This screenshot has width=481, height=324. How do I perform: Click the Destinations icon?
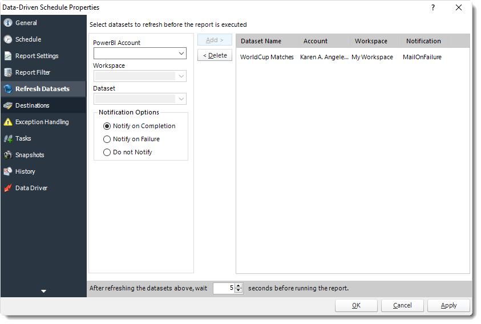click(8, 105)
